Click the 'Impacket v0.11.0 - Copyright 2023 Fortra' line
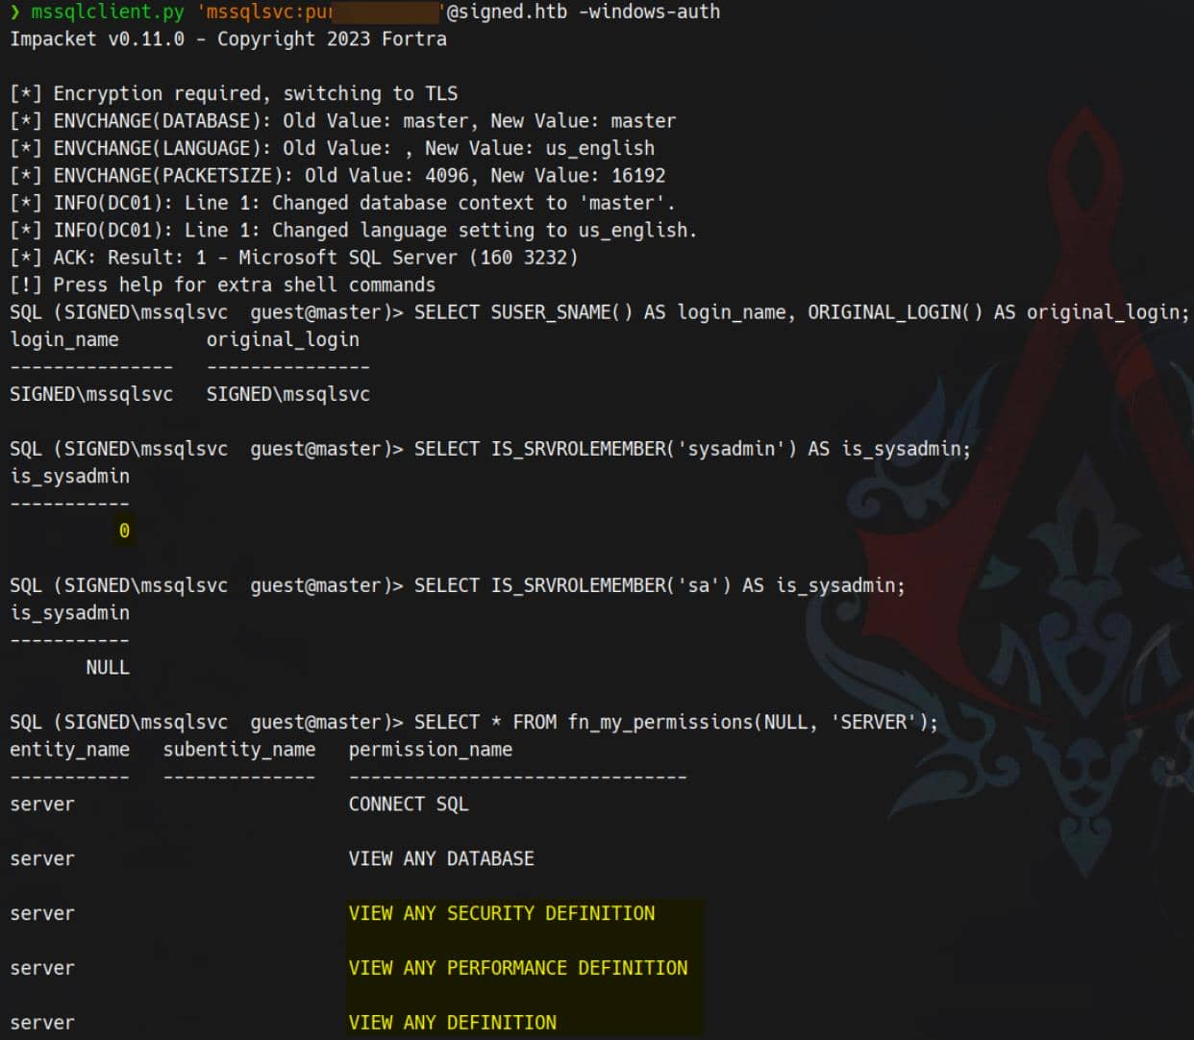 (229, 39)
